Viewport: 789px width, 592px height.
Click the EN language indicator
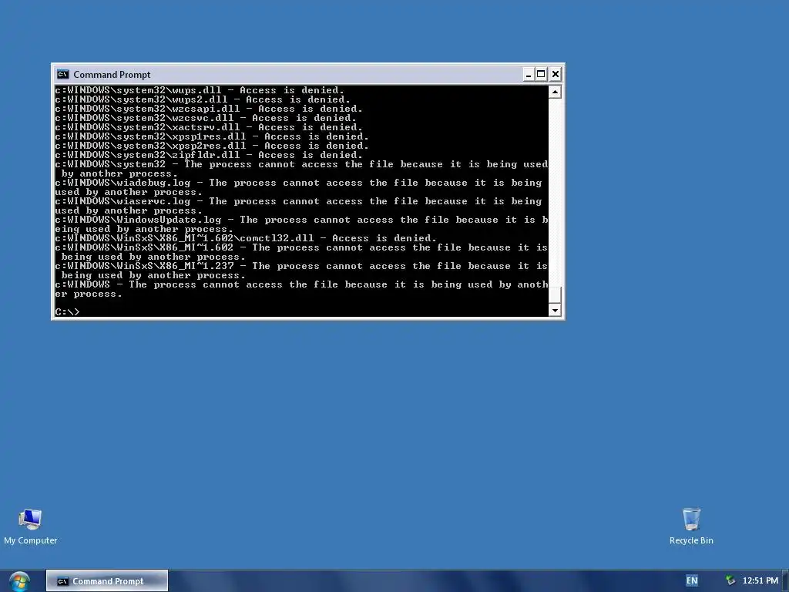point(692,580)
